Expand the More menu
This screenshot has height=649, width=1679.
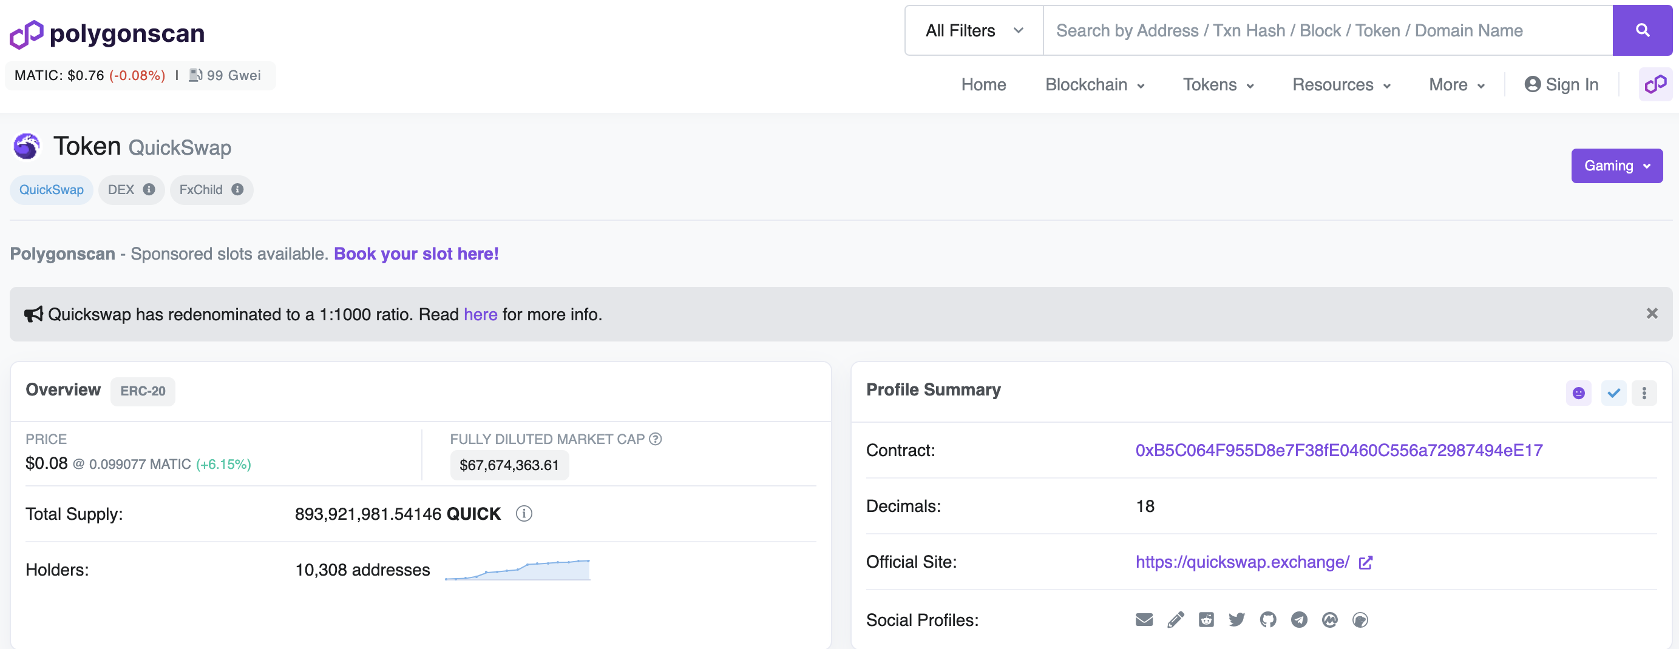click(x=1457, y=85)
